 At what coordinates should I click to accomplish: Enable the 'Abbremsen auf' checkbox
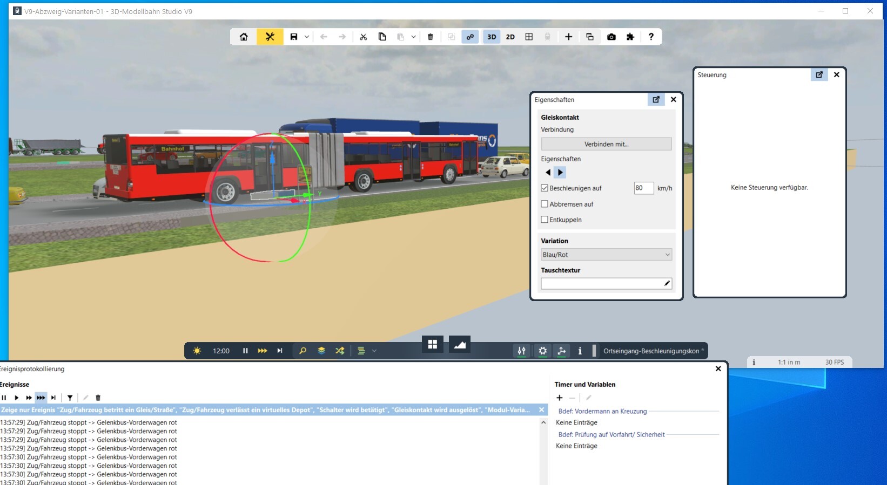[545, 204]
